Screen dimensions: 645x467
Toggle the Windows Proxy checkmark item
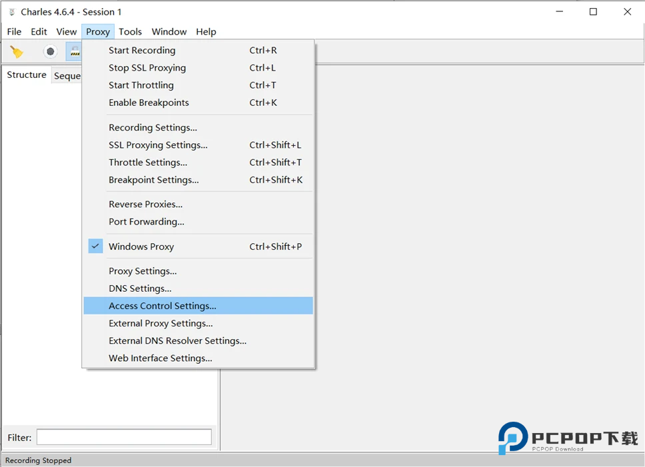coord(141,246)
